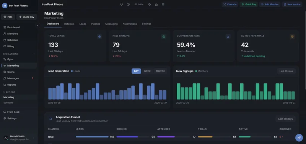The width and height of the screenshot is (306, 144).
Task: Click the undefined pending text
Action: point(254,56)
